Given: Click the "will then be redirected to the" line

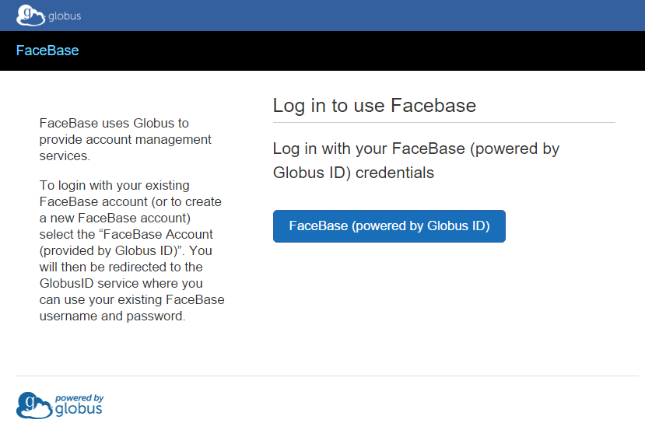Looking at the screenshot, I should click(121, 267).
